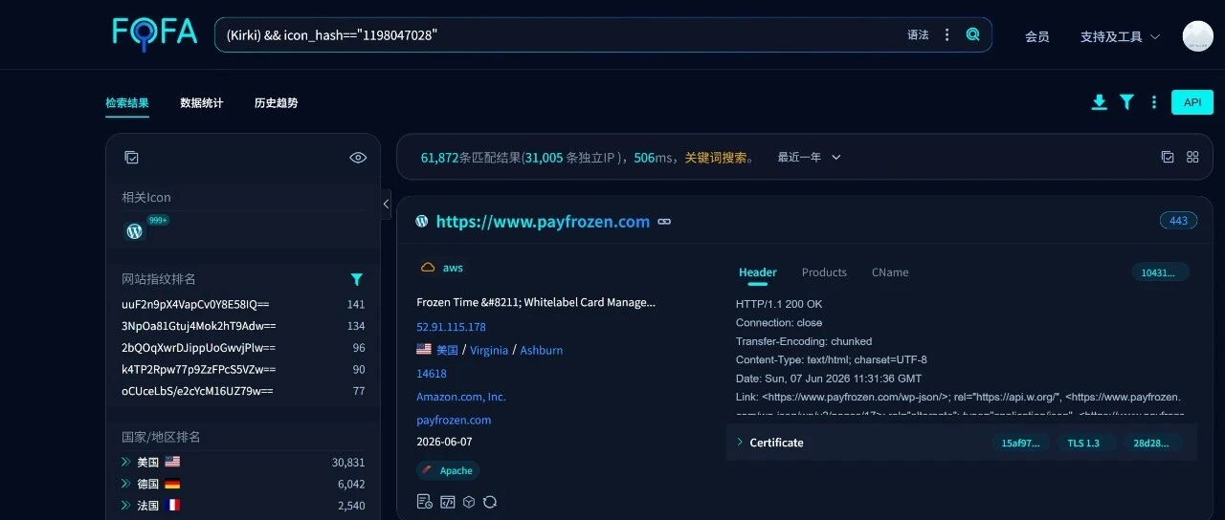Click the download results icon
Screen dimensions: 1225x520
pos(1100,102)
